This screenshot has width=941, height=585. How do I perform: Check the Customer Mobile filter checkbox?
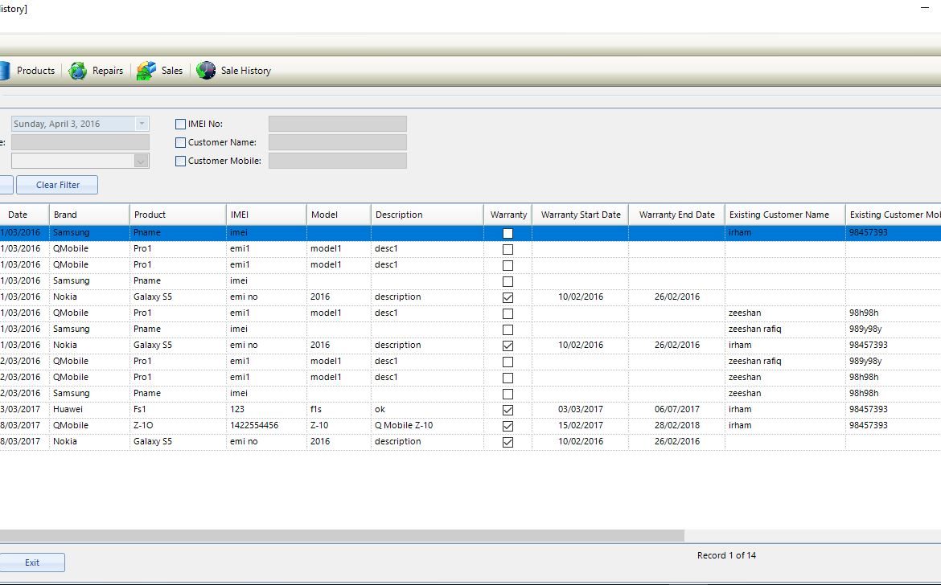pyautogui.click(x=180, y=161)
